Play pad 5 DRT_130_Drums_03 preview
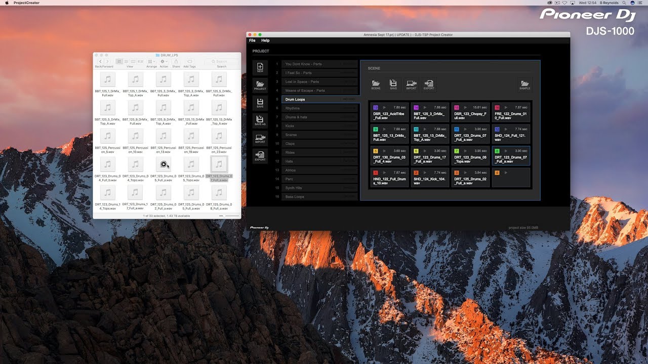This screenshot has width=648, height=364. 384,151
